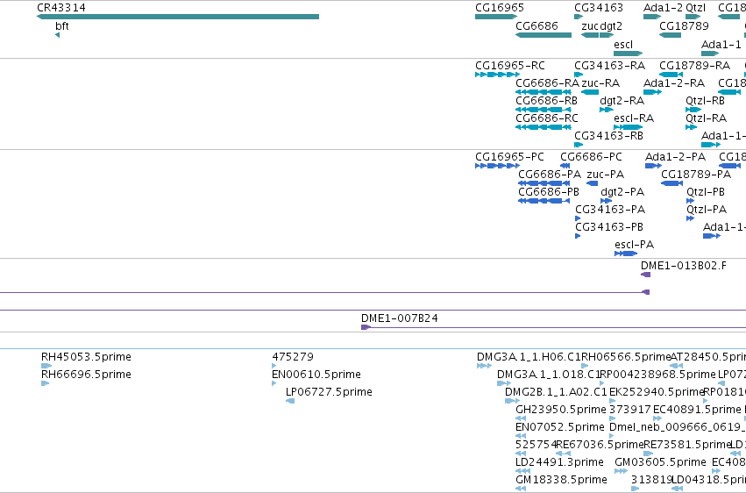This screenshot has height=493, width=746.
Task: Select the dgt2 gene label
Action: 611,25
